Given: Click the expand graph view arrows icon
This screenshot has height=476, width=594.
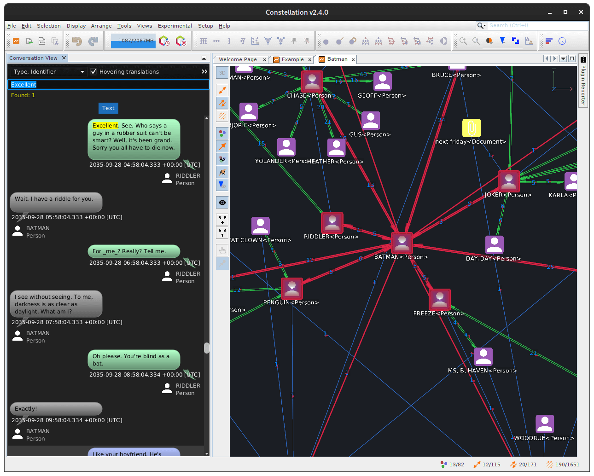Looking at the screenshot, I should tap(222, 220).
